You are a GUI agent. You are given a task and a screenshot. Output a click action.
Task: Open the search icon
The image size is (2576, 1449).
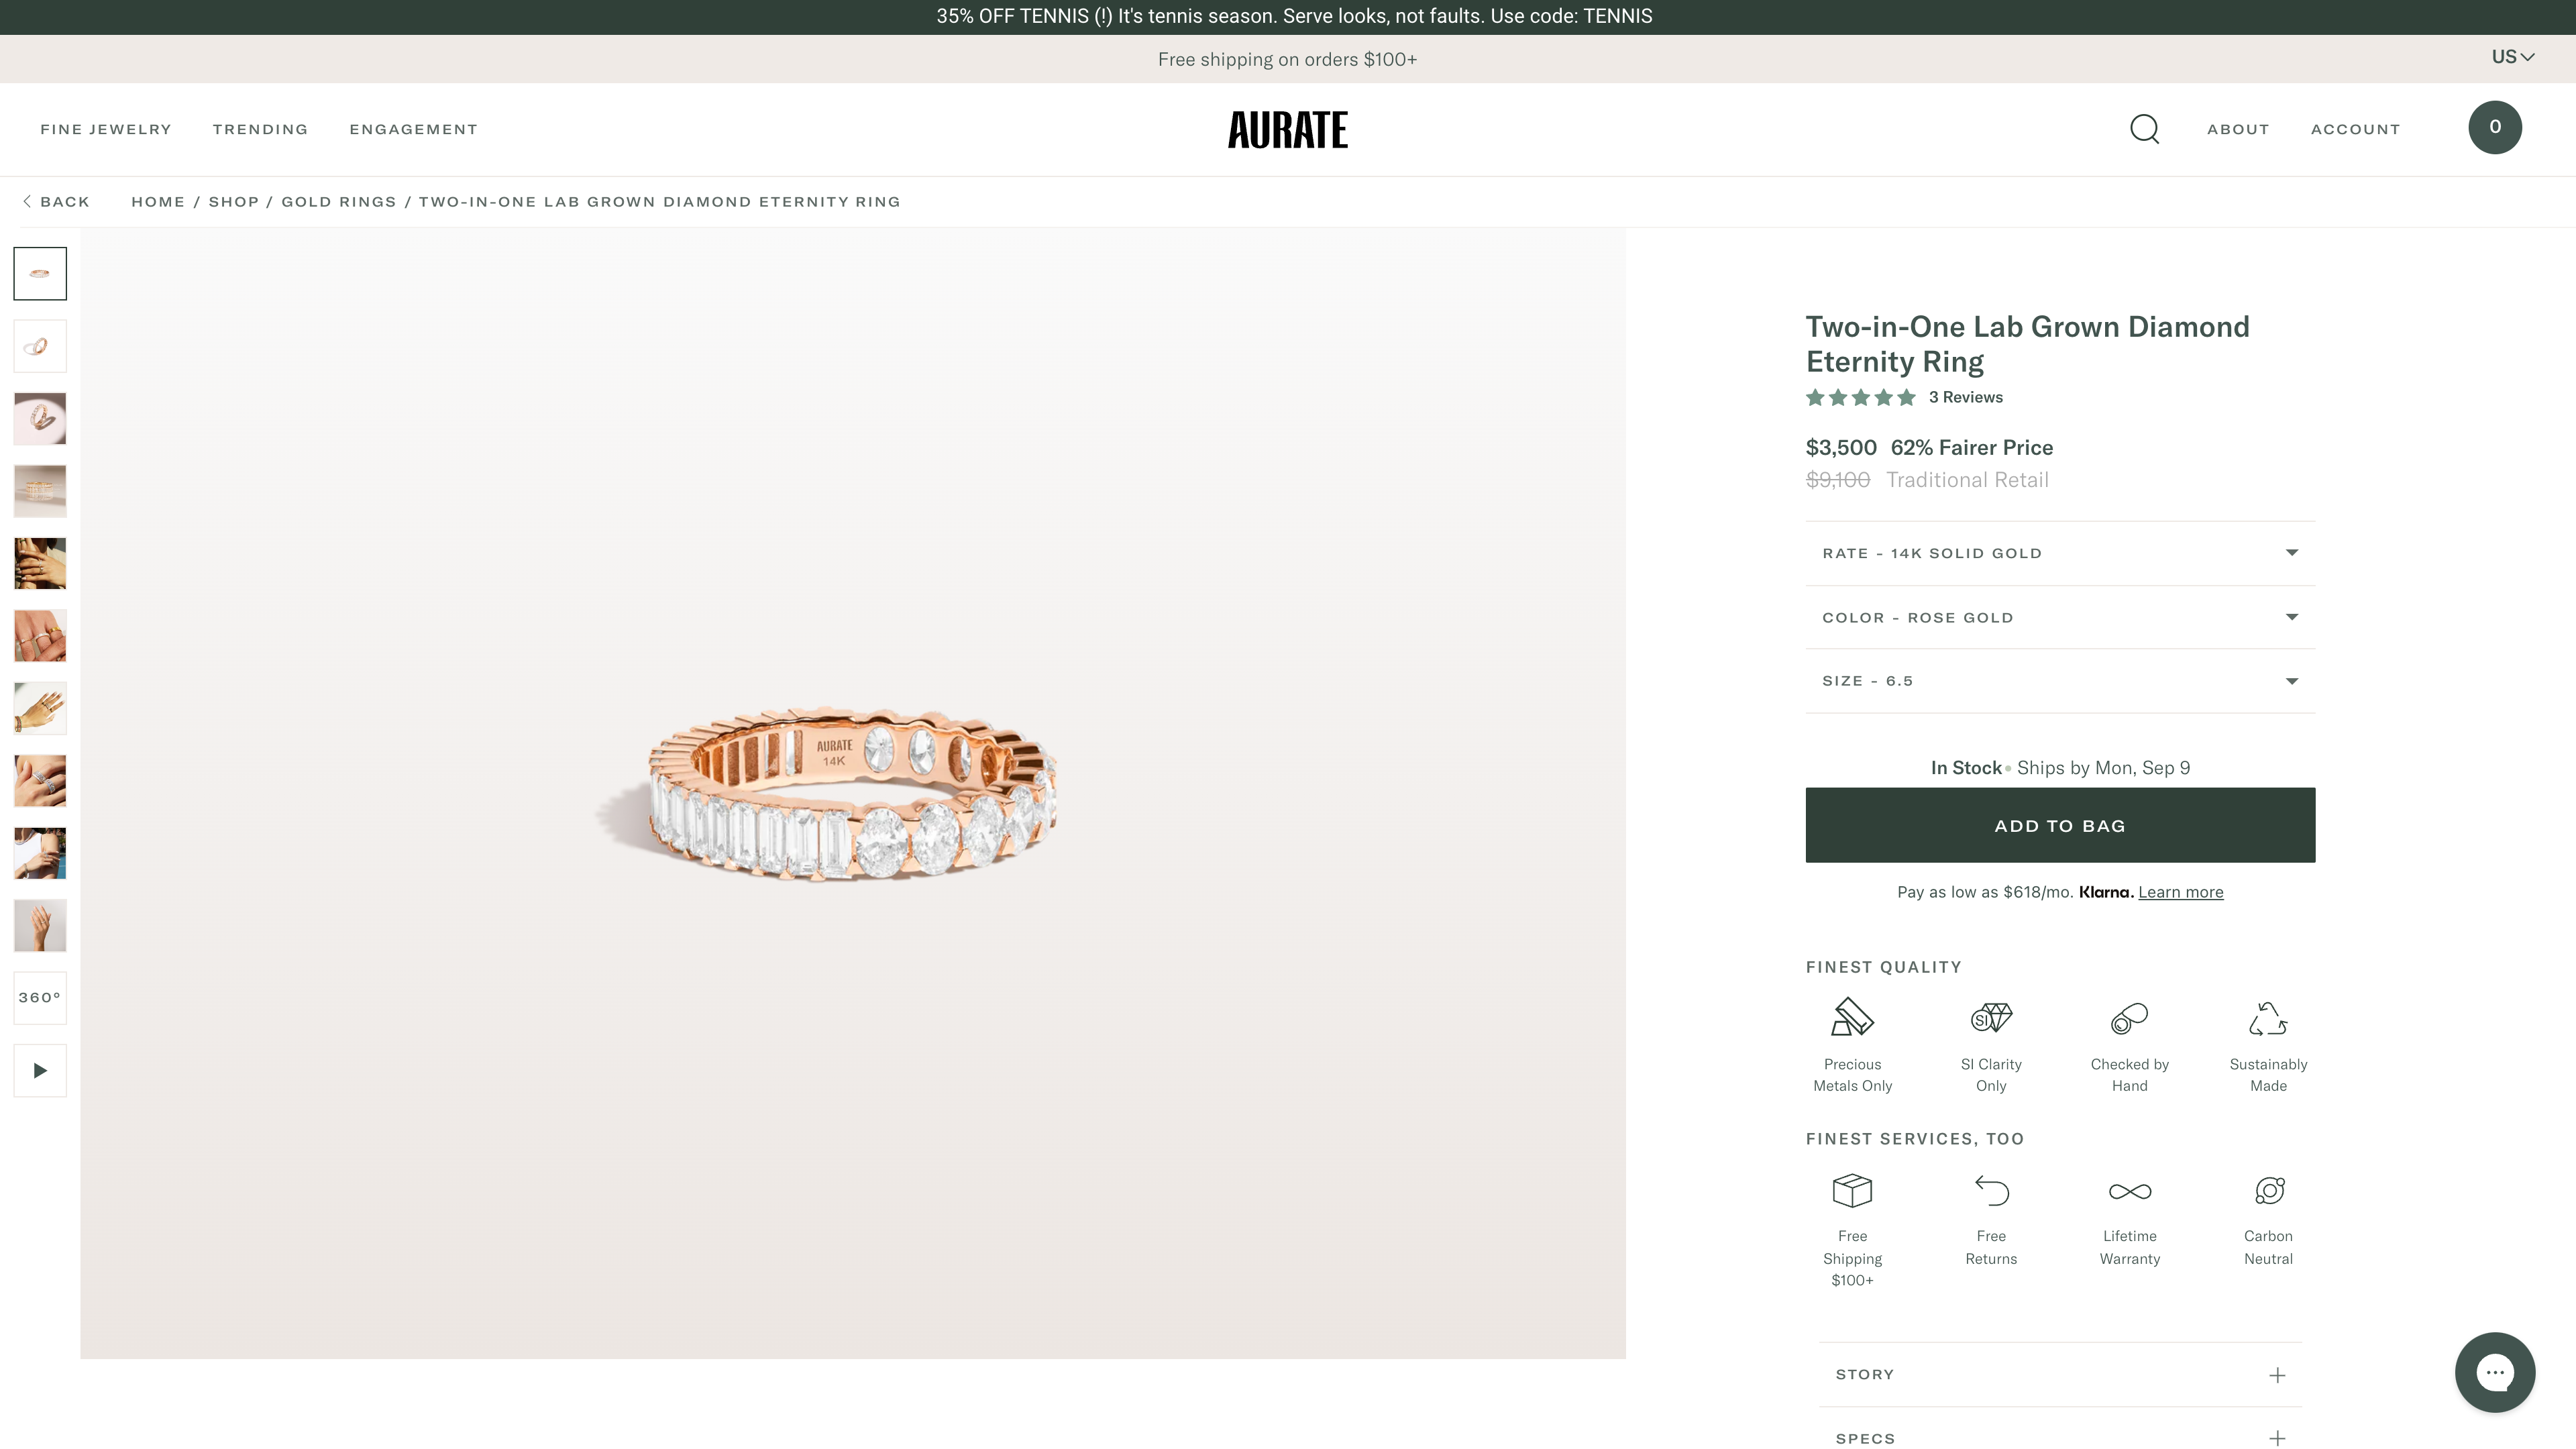[x=2144, y=129]
